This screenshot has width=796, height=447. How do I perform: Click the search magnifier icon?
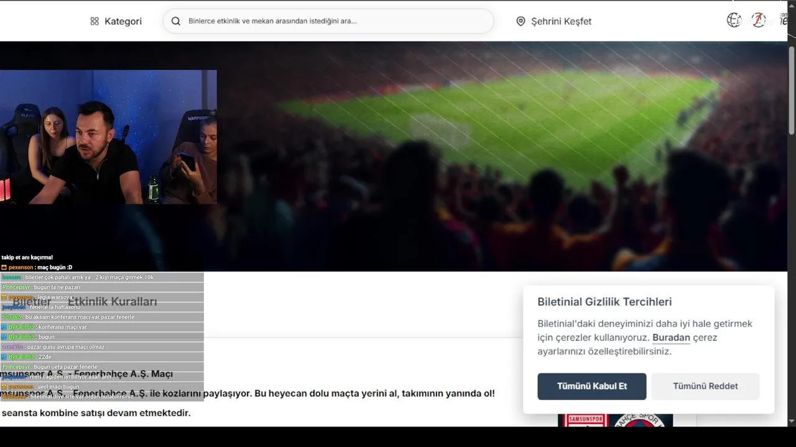(x=176, y=21)
